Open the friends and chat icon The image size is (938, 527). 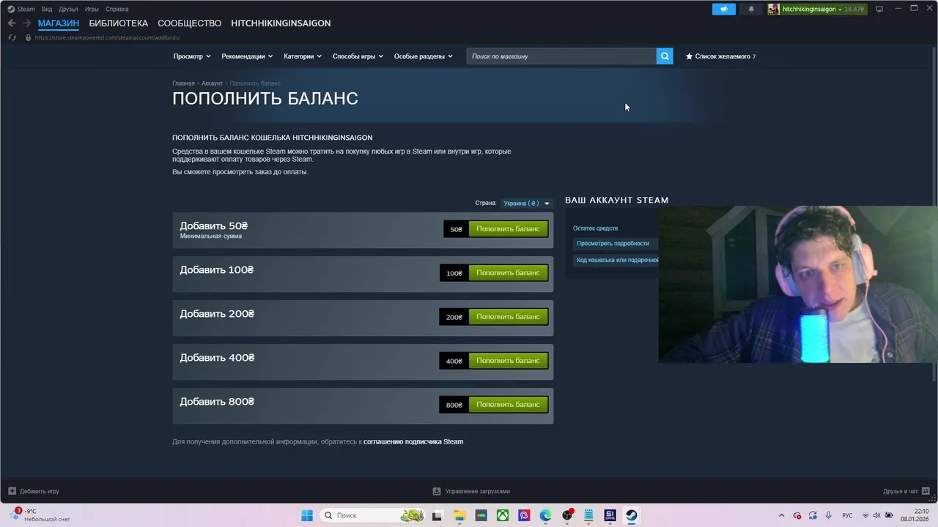(926, 491)
